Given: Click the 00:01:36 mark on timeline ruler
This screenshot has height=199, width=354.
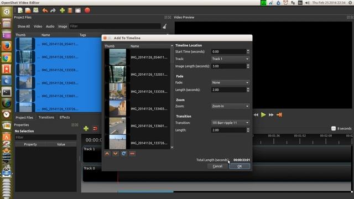Looking at the screenshot, I should click(274, 136).
